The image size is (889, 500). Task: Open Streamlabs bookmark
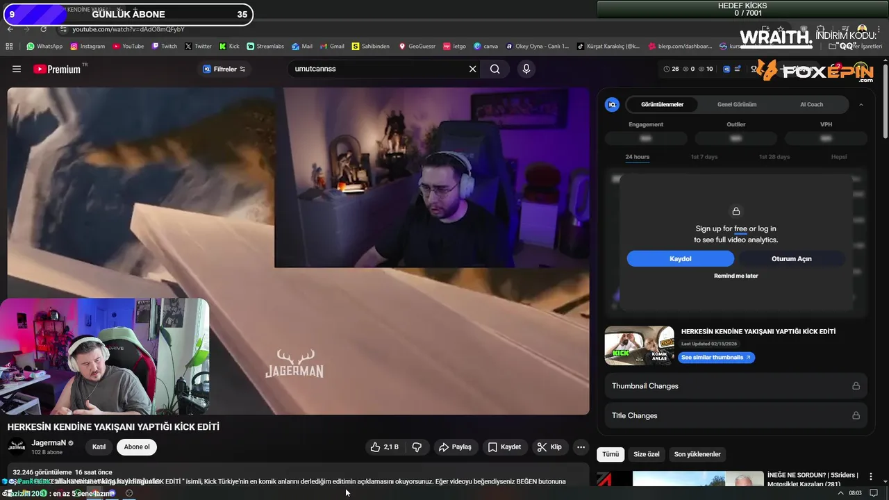click(x=265, y=47)
